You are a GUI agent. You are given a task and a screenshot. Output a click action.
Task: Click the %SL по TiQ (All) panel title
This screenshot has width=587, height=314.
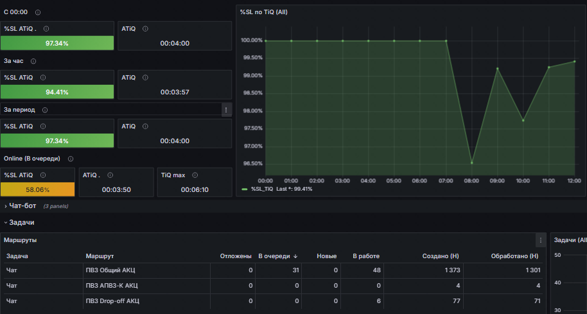pyautogui.click(x=263, y=12)
